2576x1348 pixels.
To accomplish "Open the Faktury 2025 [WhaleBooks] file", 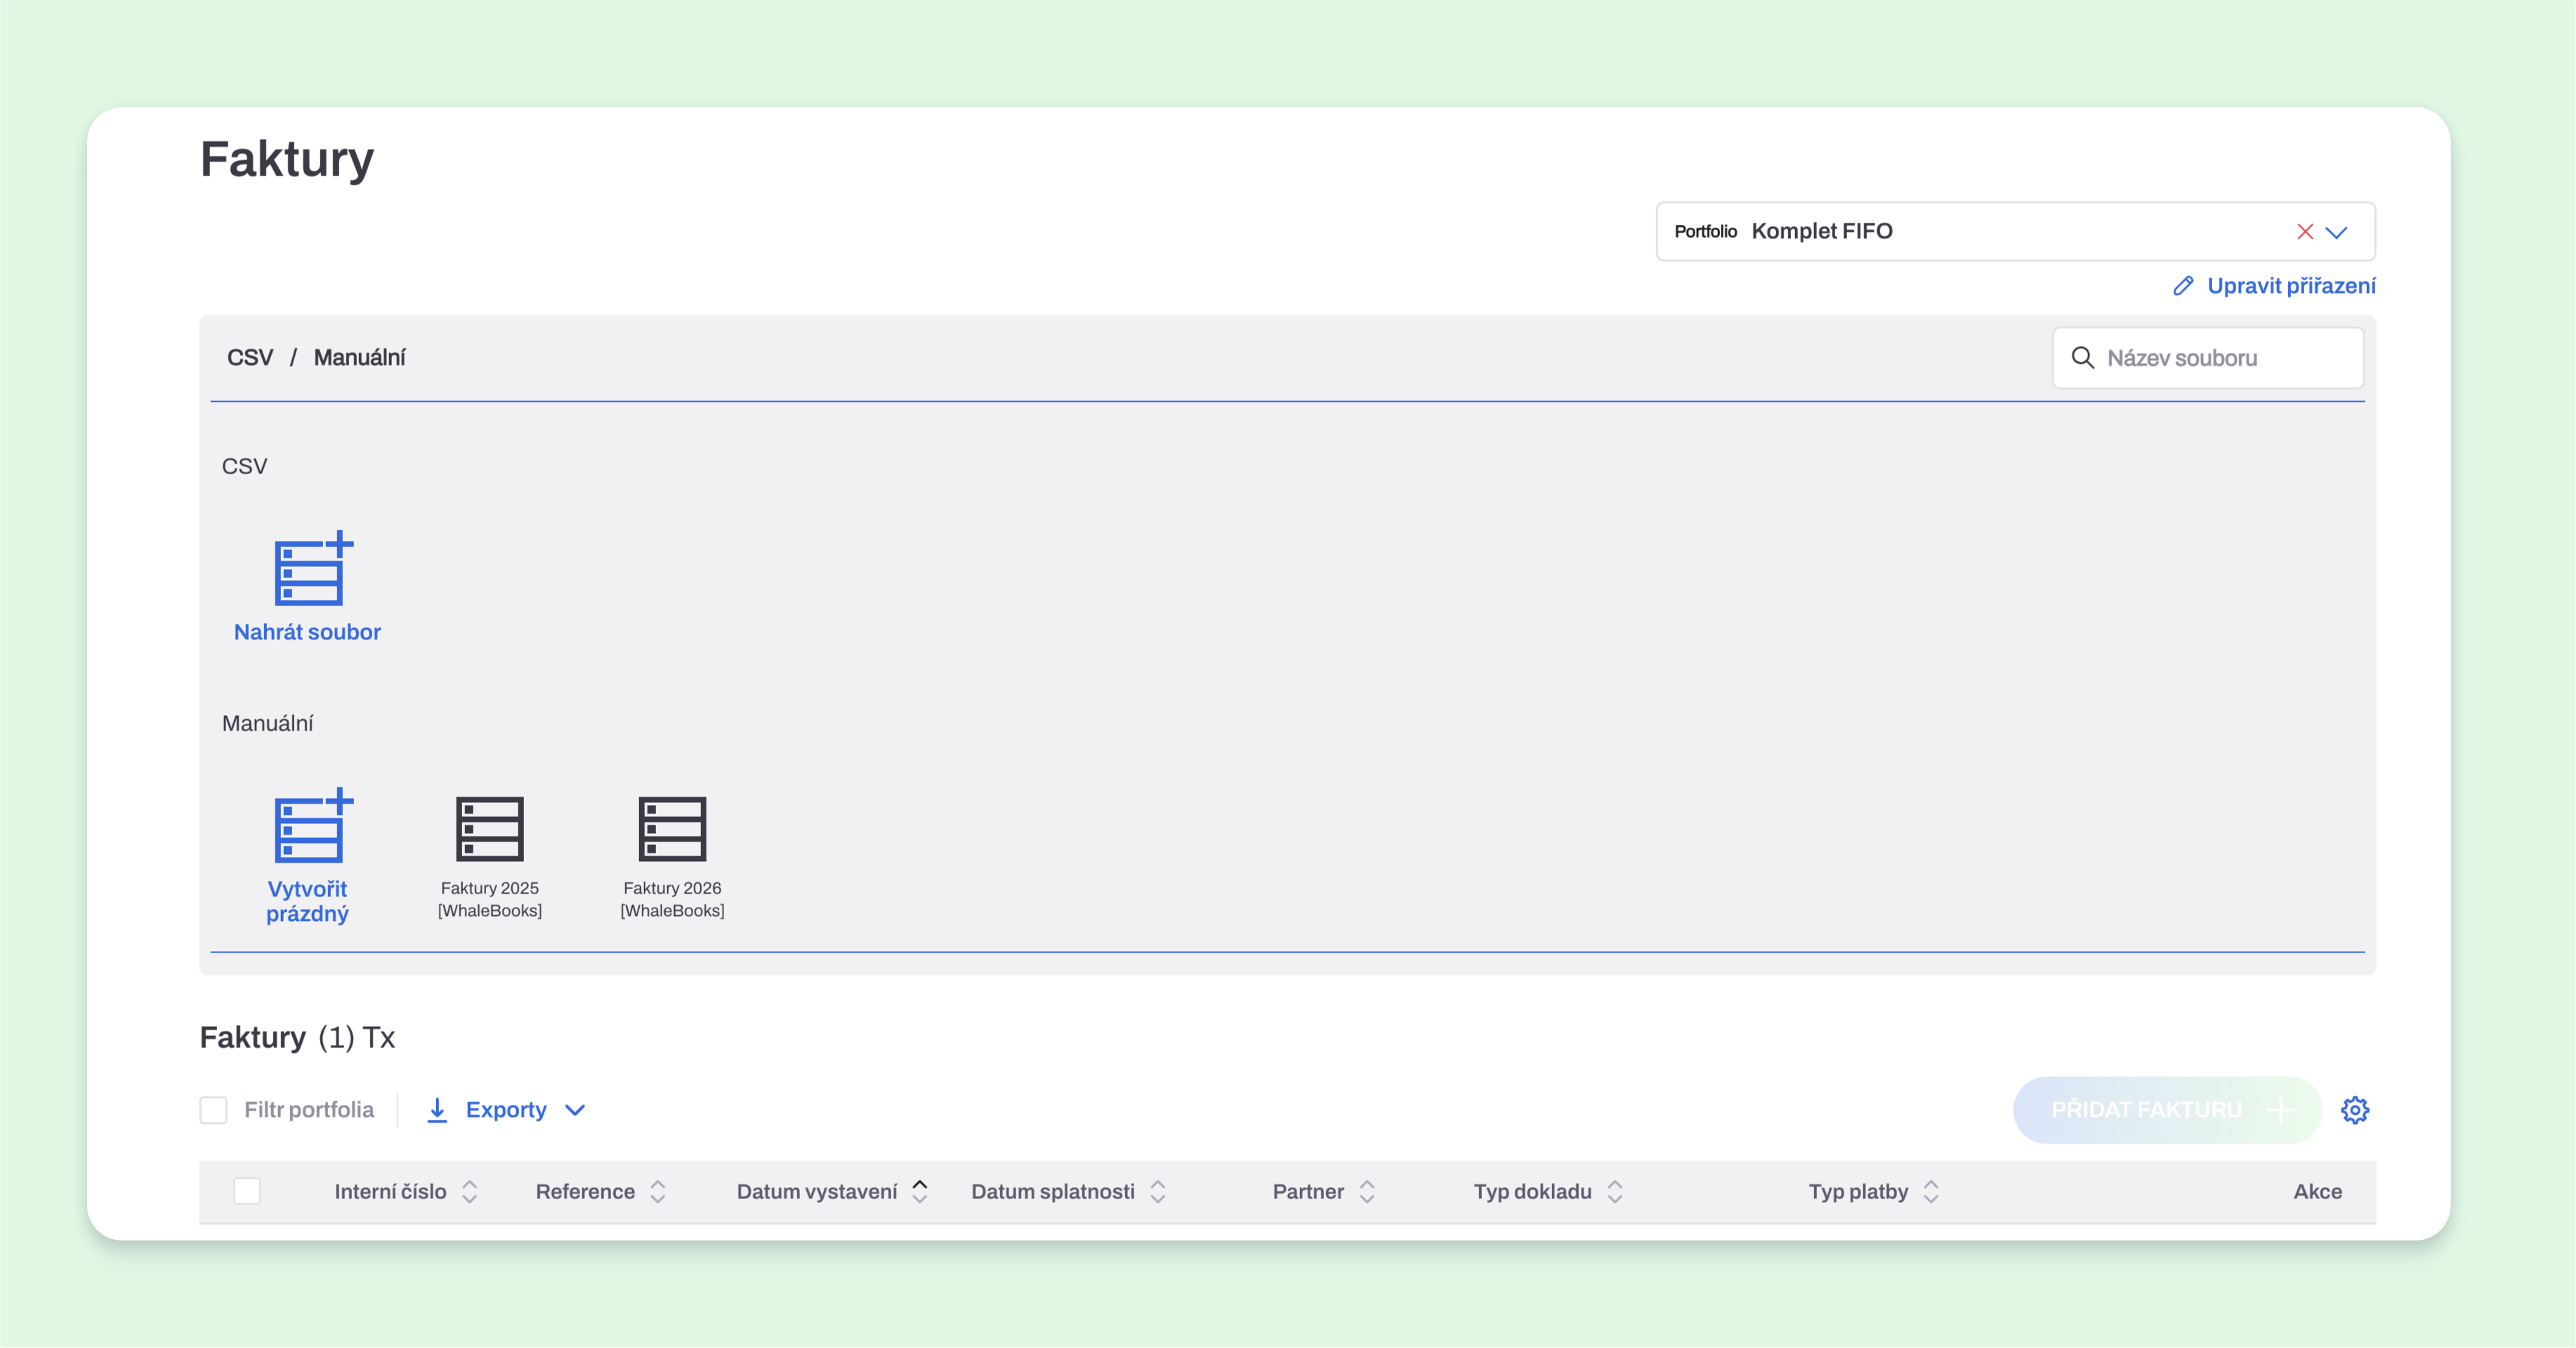I will 490,857.
